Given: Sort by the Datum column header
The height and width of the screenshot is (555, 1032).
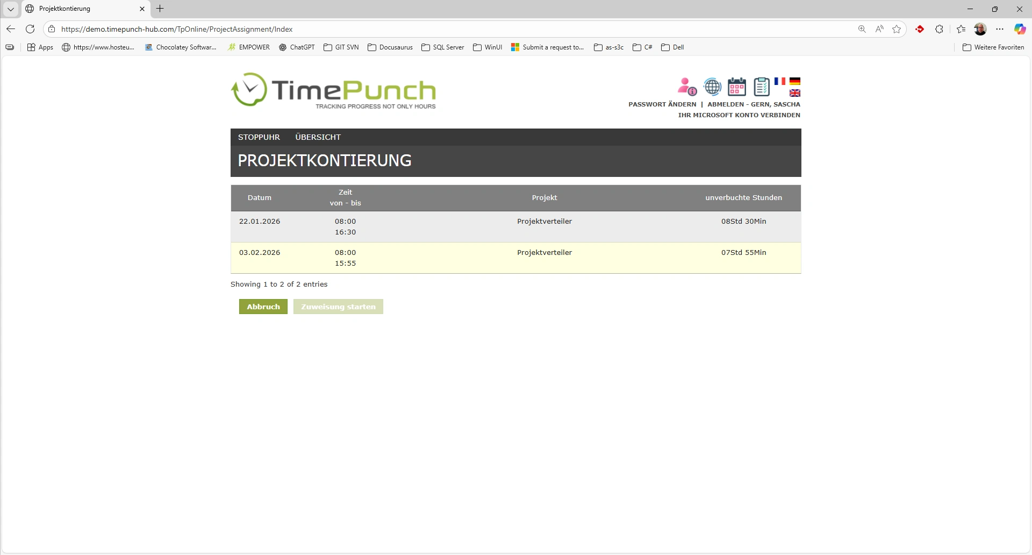Looking at the screenshot, I should point(259,198).
